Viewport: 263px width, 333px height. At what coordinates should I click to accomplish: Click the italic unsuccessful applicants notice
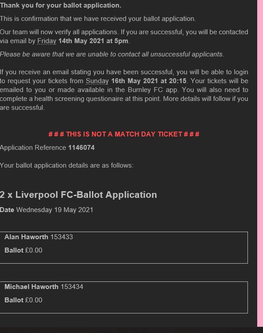coord(112,54)
